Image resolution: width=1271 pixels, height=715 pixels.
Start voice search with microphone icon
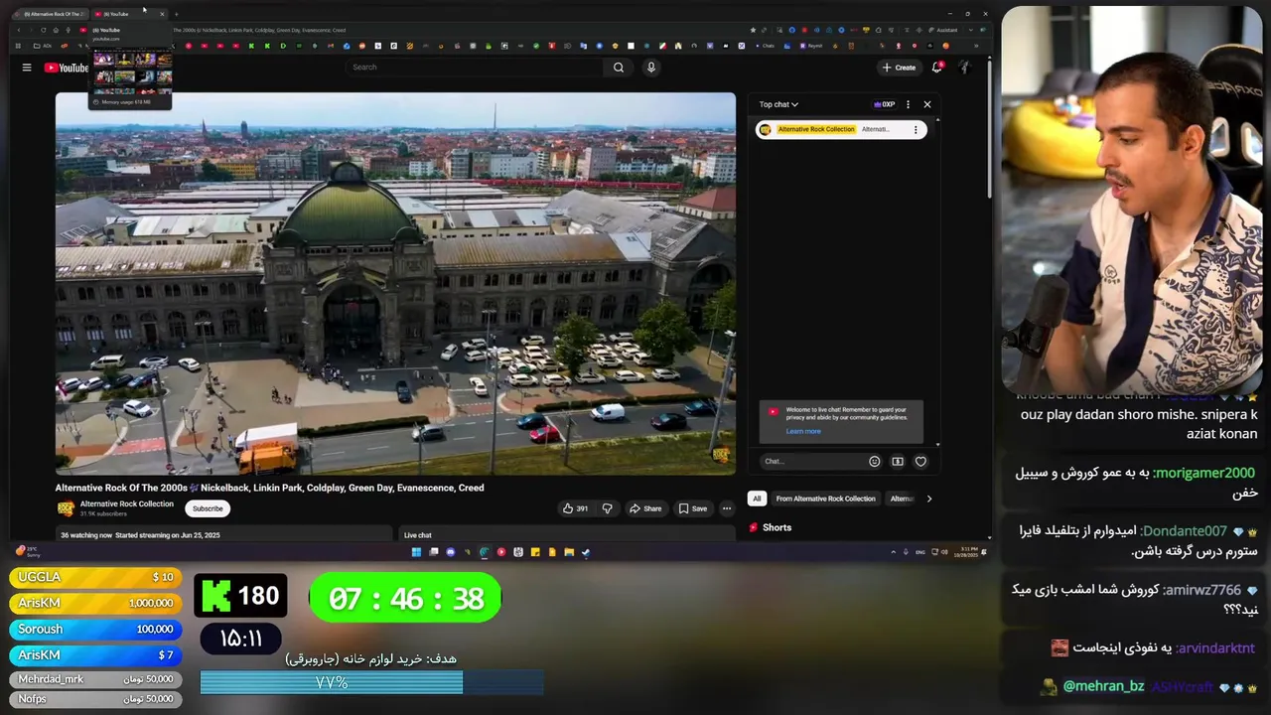(651, 68)
